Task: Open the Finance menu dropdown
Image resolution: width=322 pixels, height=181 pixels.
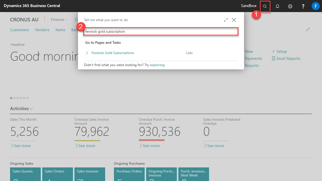Action: 59,19
